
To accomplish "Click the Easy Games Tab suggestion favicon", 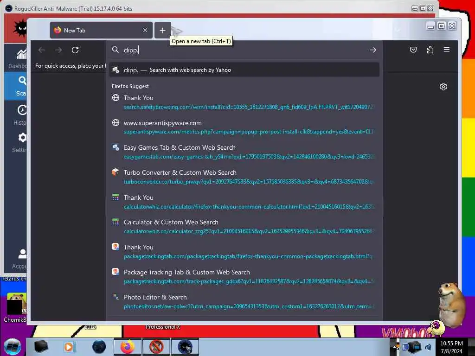I will point(116,147).
